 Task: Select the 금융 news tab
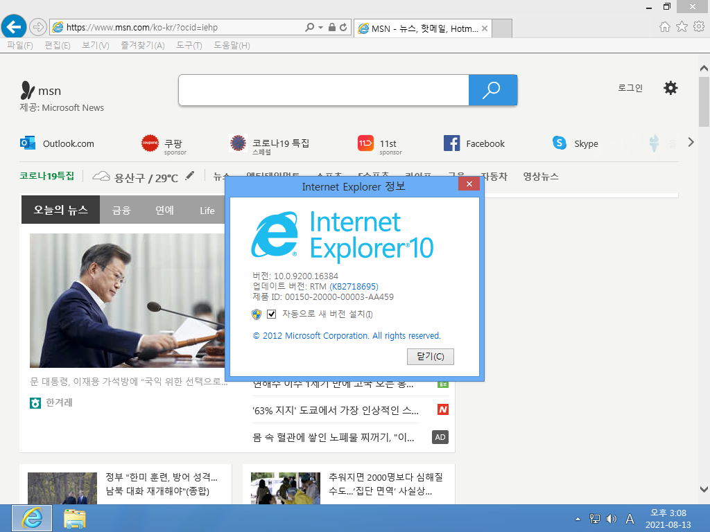tap(121, 210)
